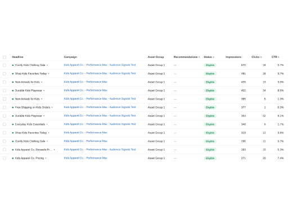Open campaign link in Durable Kids Playwear row with 402 impressions
The width and height of the screenshot is (288, 216).
coord(85,90)
